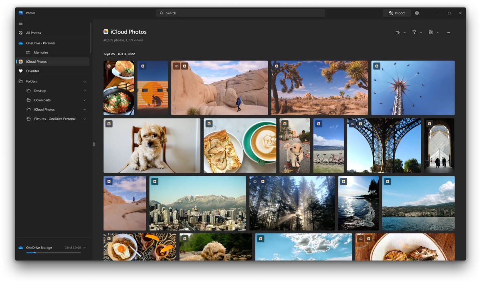Click the OneDrive cloud icon in the sidebar

click(21, 43)
